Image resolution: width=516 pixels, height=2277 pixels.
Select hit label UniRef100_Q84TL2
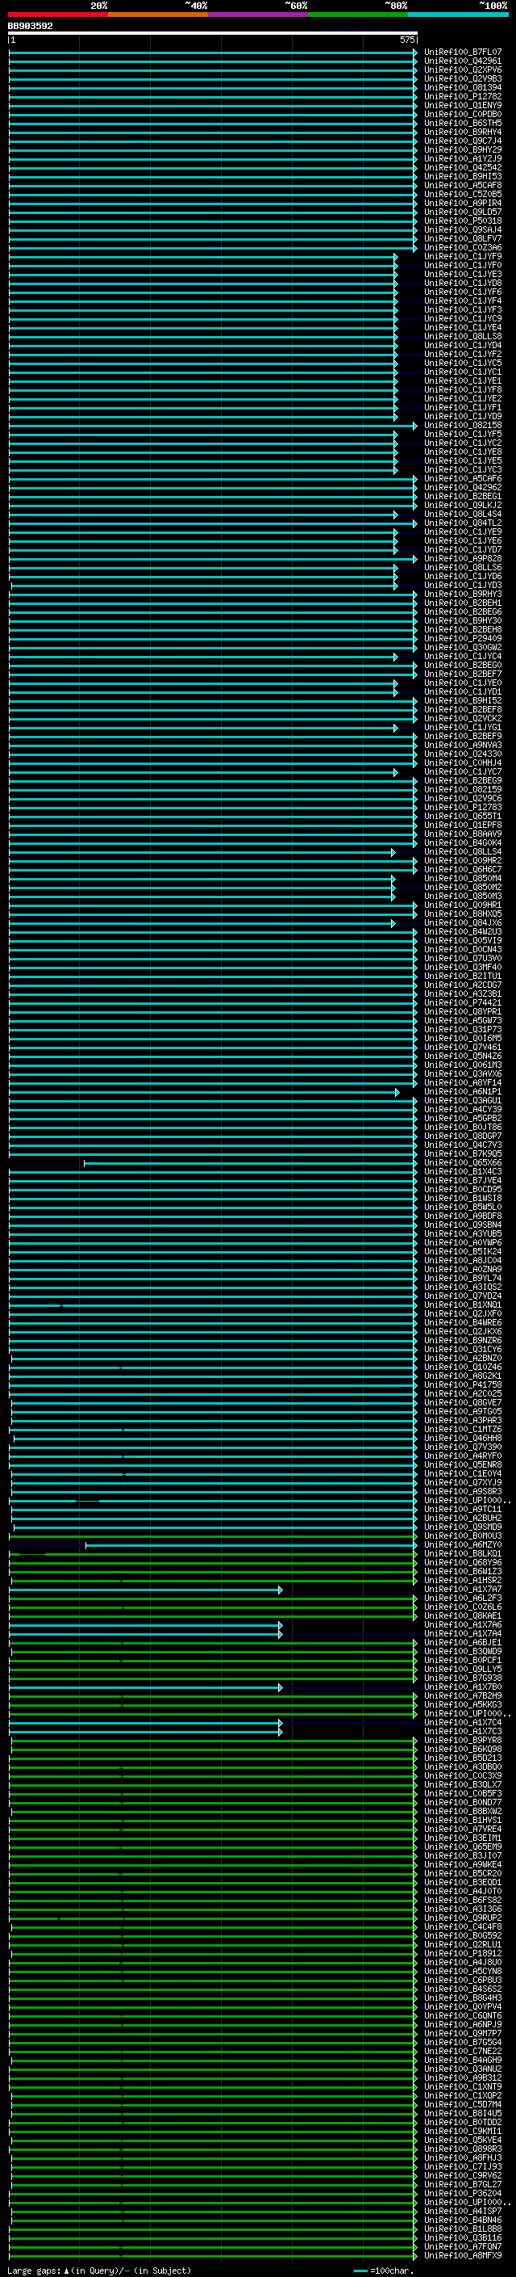pyautogui.click(x=462, y=523)
